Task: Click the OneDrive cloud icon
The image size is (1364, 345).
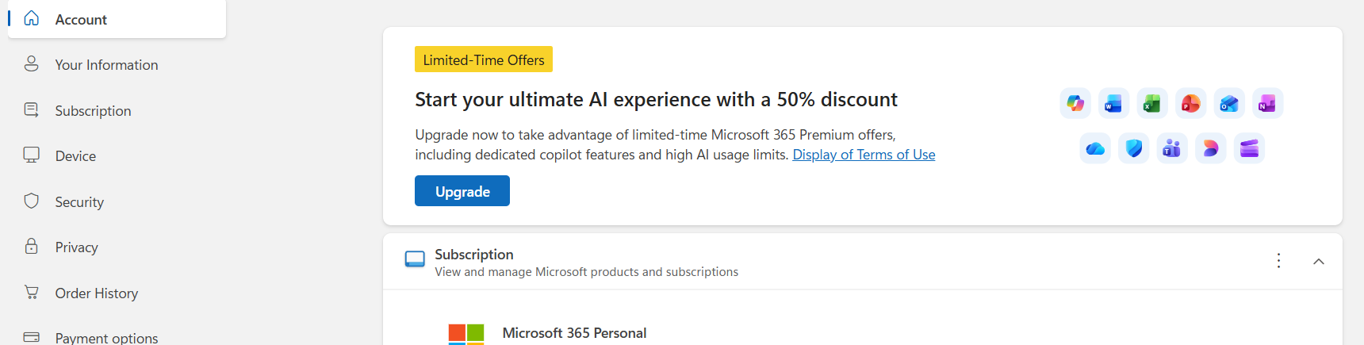Action: (x=1095, y=148)
